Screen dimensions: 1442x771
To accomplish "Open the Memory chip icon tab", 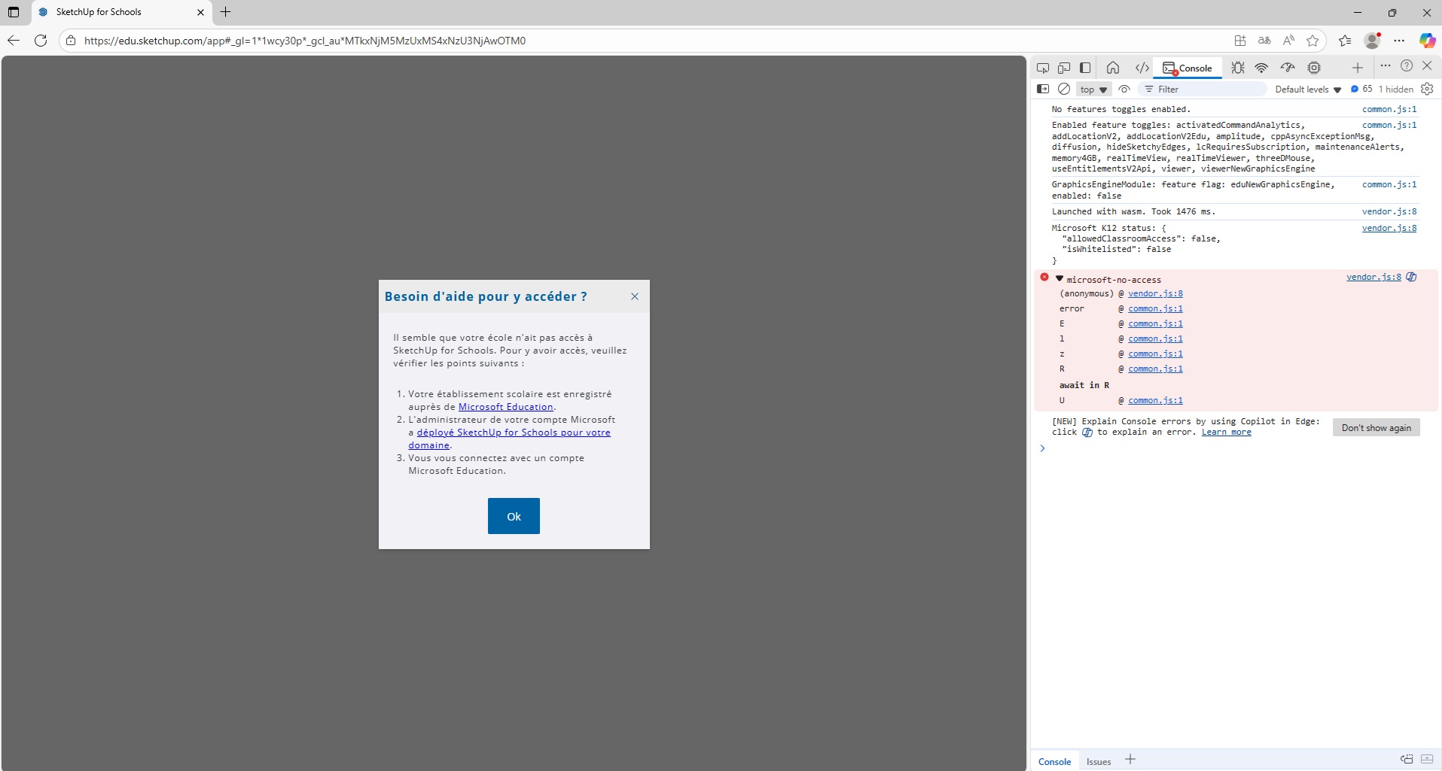I will (1314, 68).
